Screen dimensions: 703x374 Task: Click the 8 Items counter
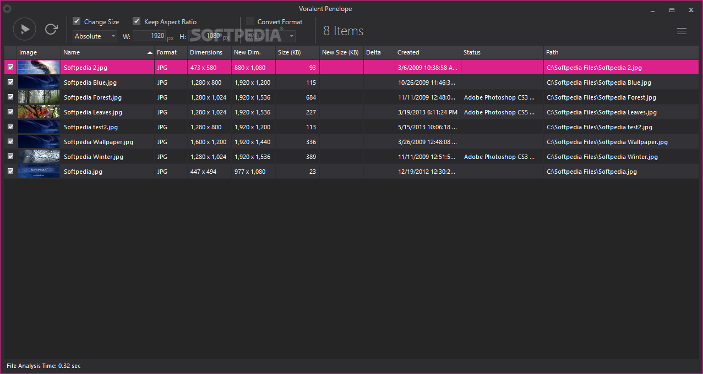pyautogui.click(x=343, y=31)
